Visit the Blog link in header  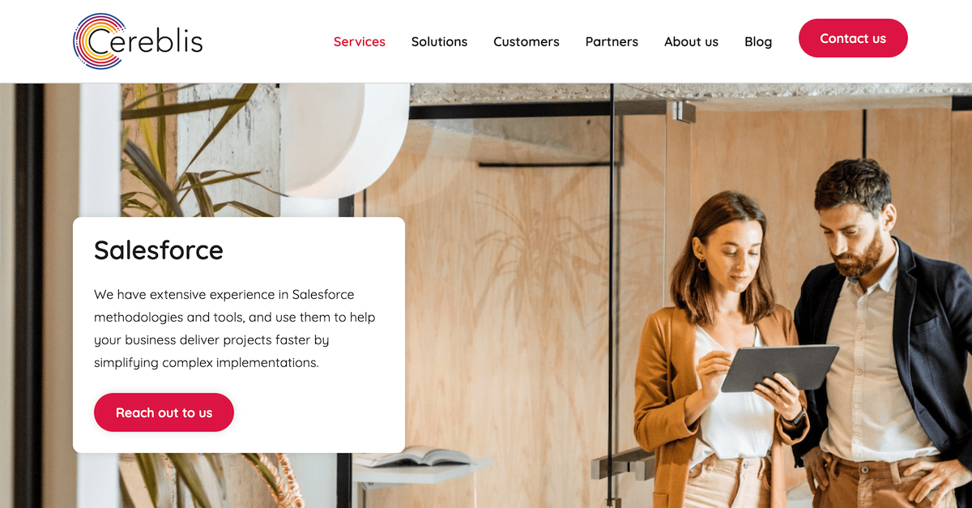(758, 41)
